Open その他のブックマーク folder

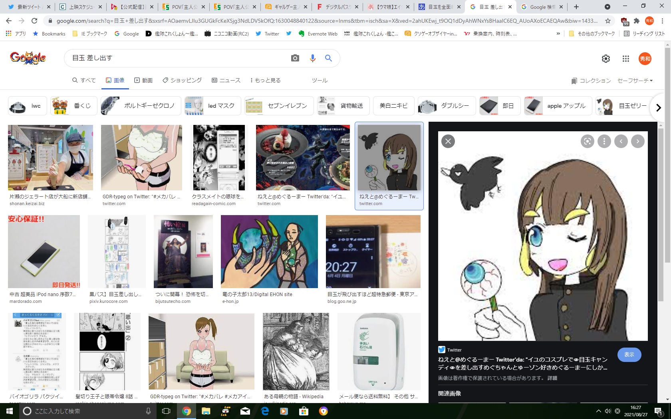pyautogui.click(x=592, y=34)
